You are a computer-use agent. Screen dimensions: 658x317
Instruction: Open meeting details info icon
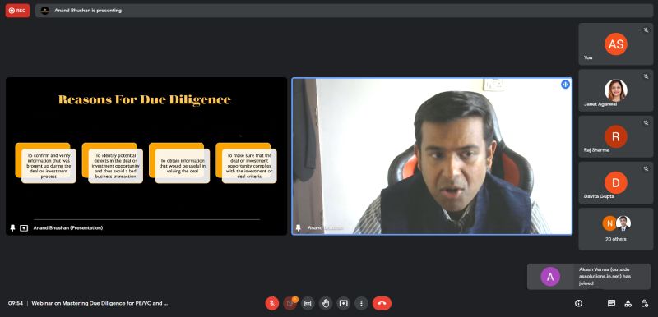coord(579,303)
